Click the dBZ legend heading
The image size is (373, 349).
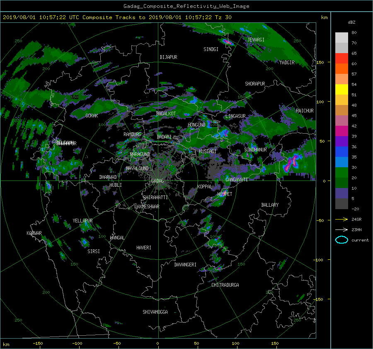(x=351, y=22)
